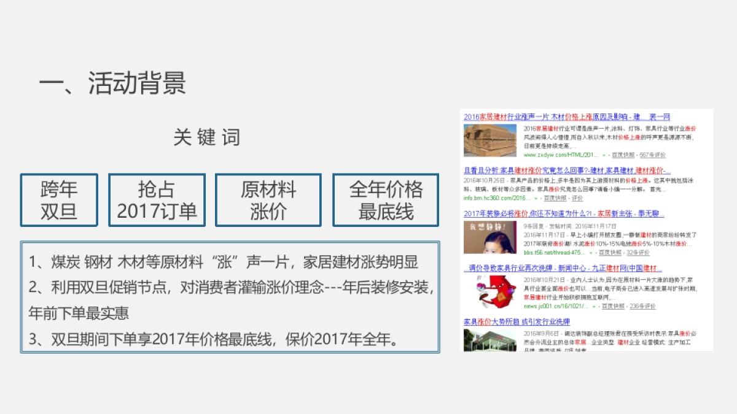Click the "我想静静" baby photo thumbnail
737x414 pixels.
click(x=491, y=236)
